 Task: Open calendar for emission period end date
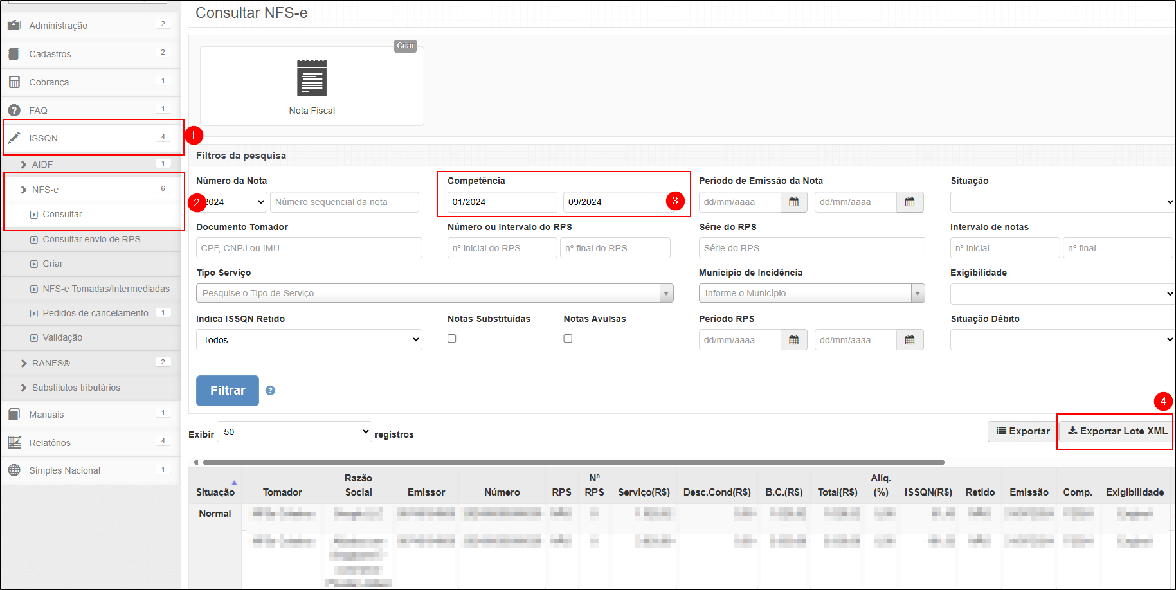click(910, 202)
